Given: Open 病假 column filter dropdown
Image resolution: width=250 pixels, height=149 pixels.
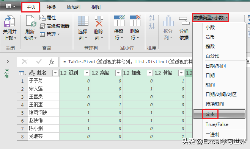Looking at the screenshot, I should point(118,73).
